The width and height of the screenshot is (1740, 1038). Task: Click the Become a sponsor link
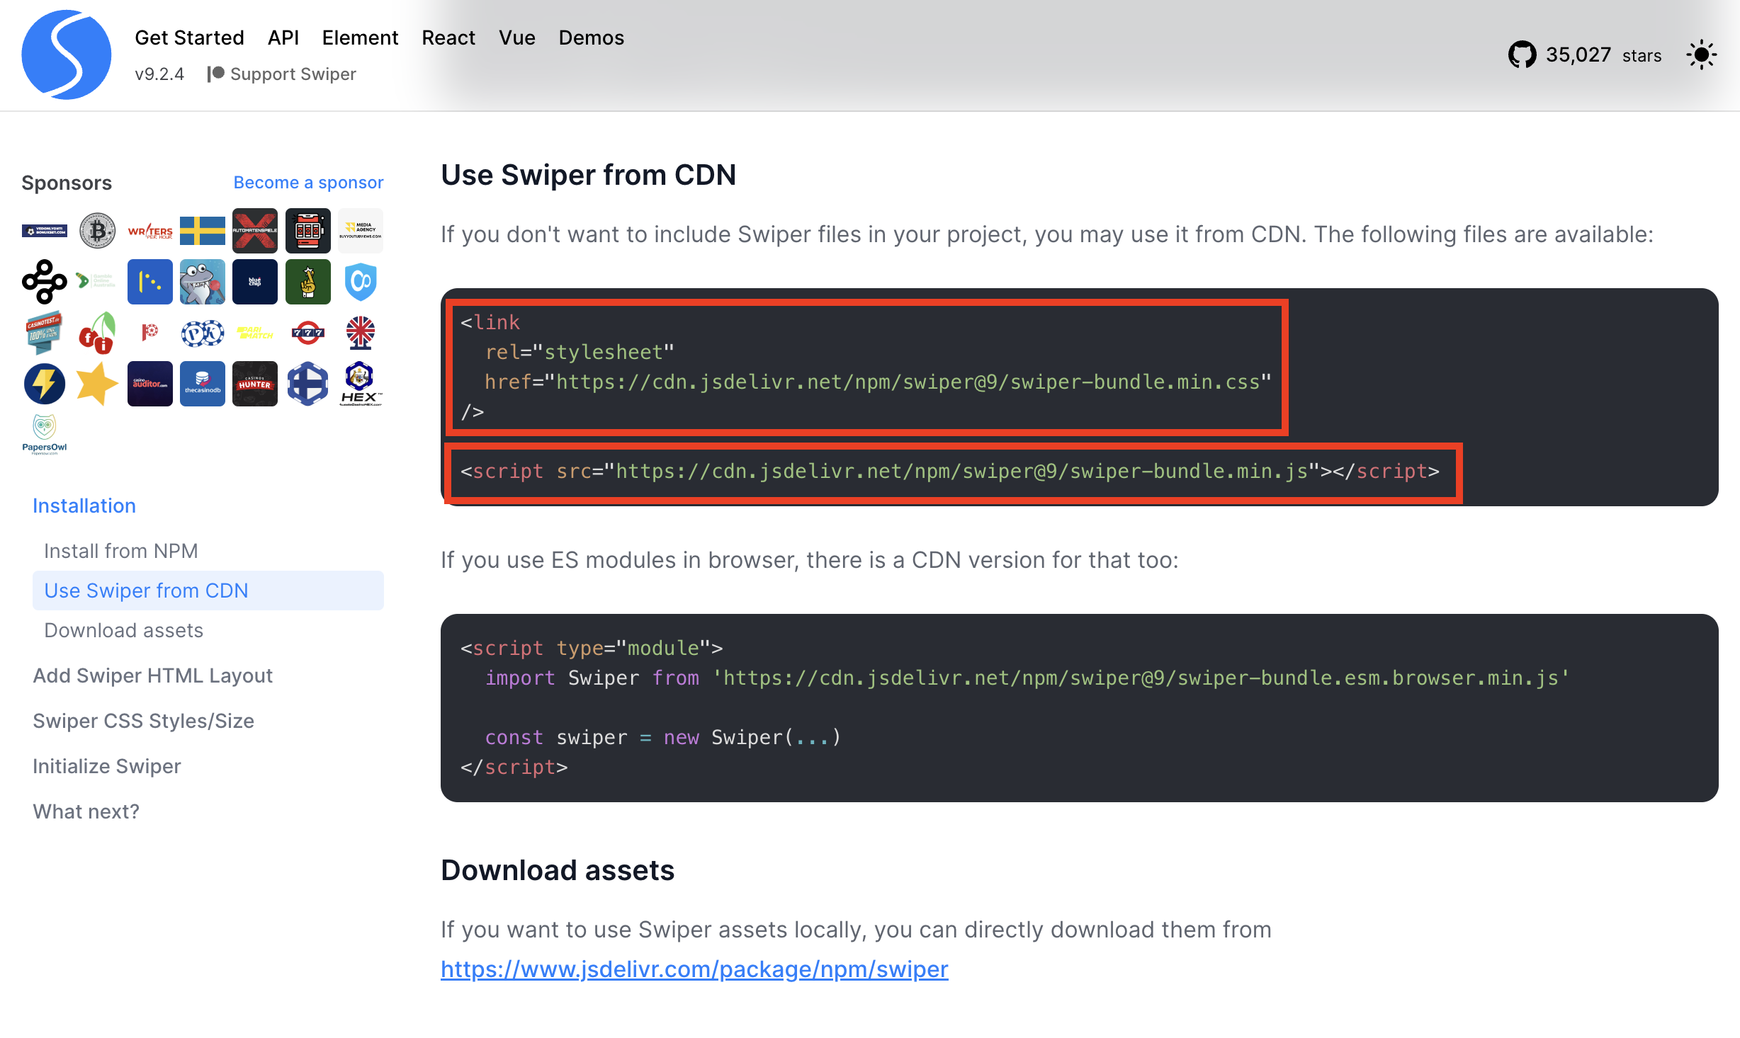pos(308,183)
